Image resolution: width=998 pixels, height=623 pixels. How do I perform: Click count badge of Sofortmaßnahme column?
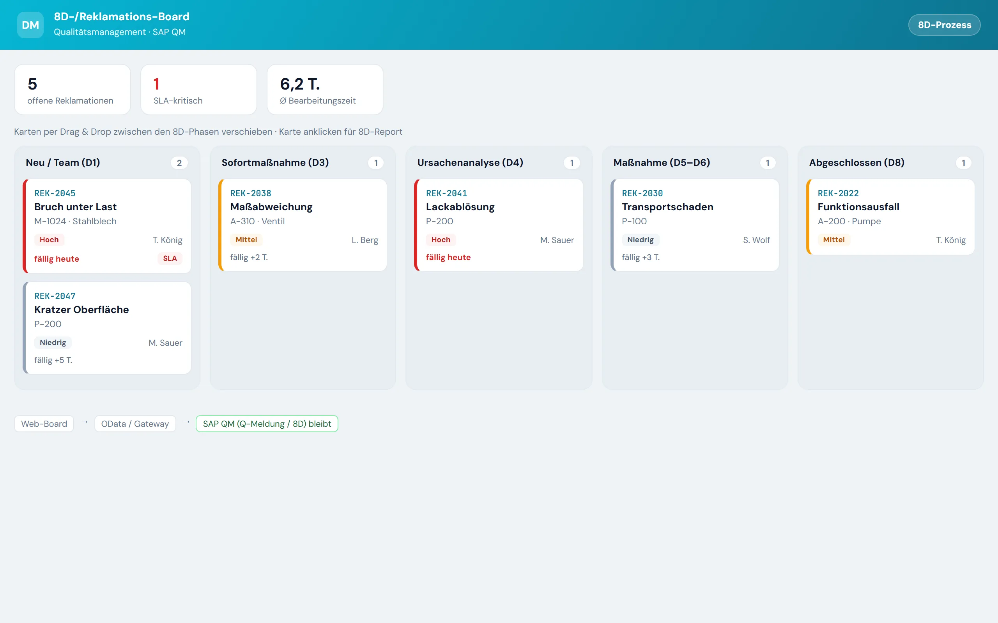[x=376, y=163]
